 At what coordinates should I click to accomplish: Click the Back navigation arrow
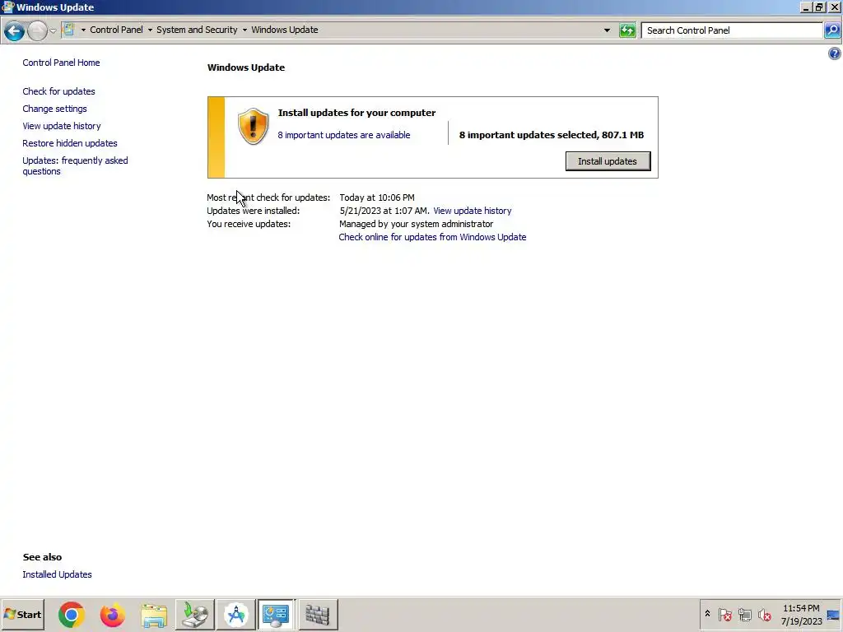[14, 31]
